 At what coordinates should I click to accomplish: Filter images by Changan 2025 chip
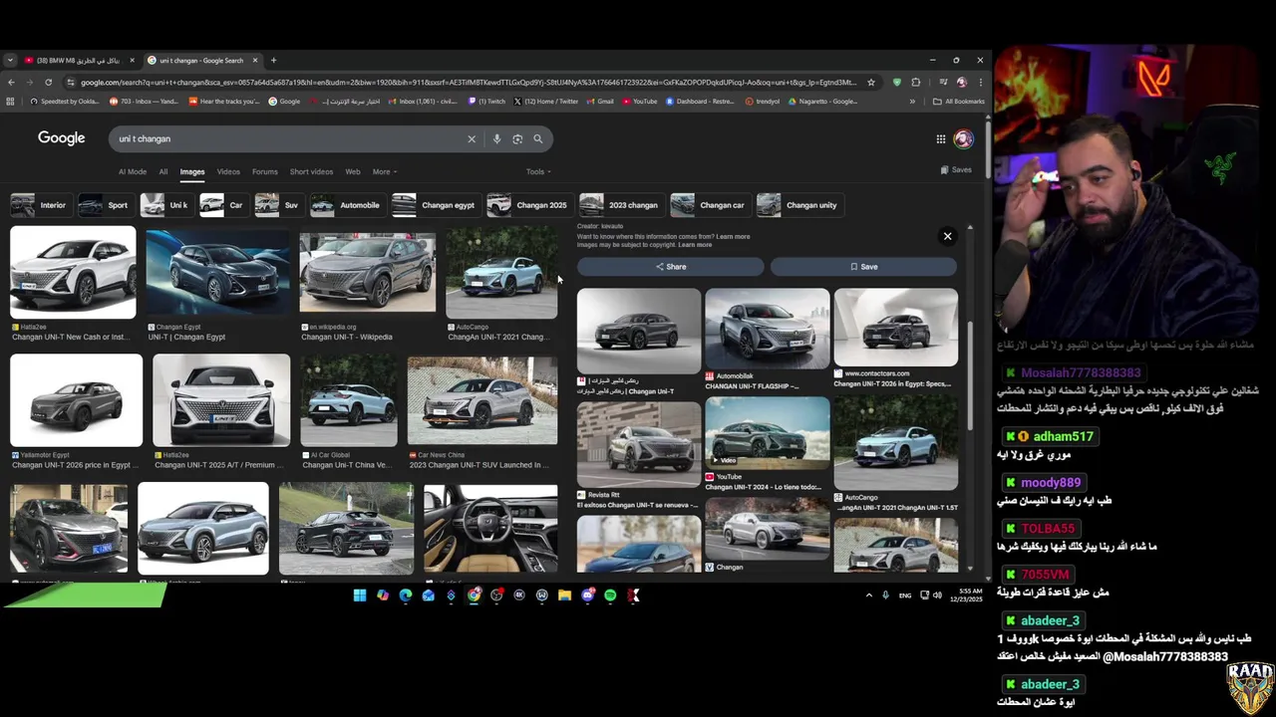pos(529,205)
